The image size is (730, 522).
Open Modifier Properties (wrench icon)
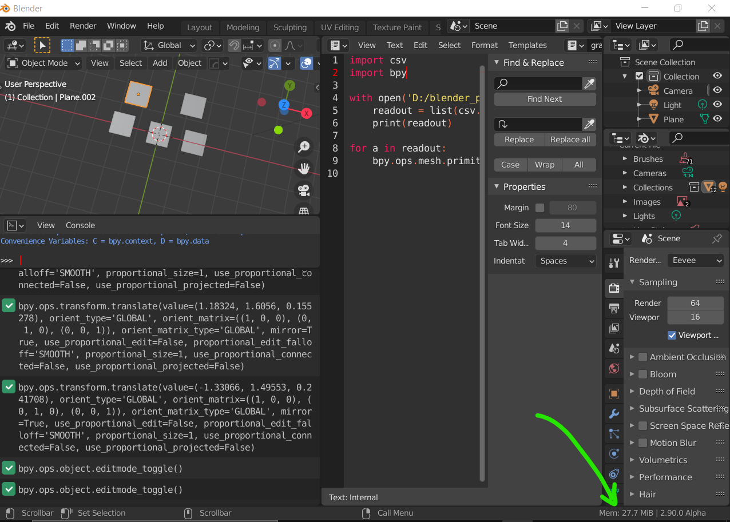[613, 413]
